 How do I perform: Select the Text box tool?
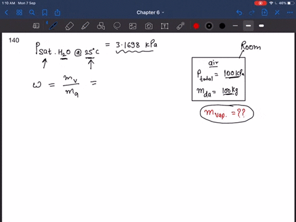coord(165,26)
